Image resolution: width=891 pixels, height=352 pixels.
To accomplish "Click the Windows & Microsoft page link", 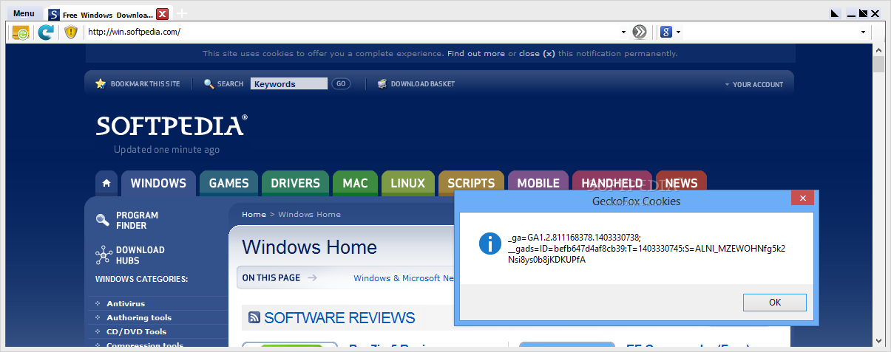I will 403,278.
